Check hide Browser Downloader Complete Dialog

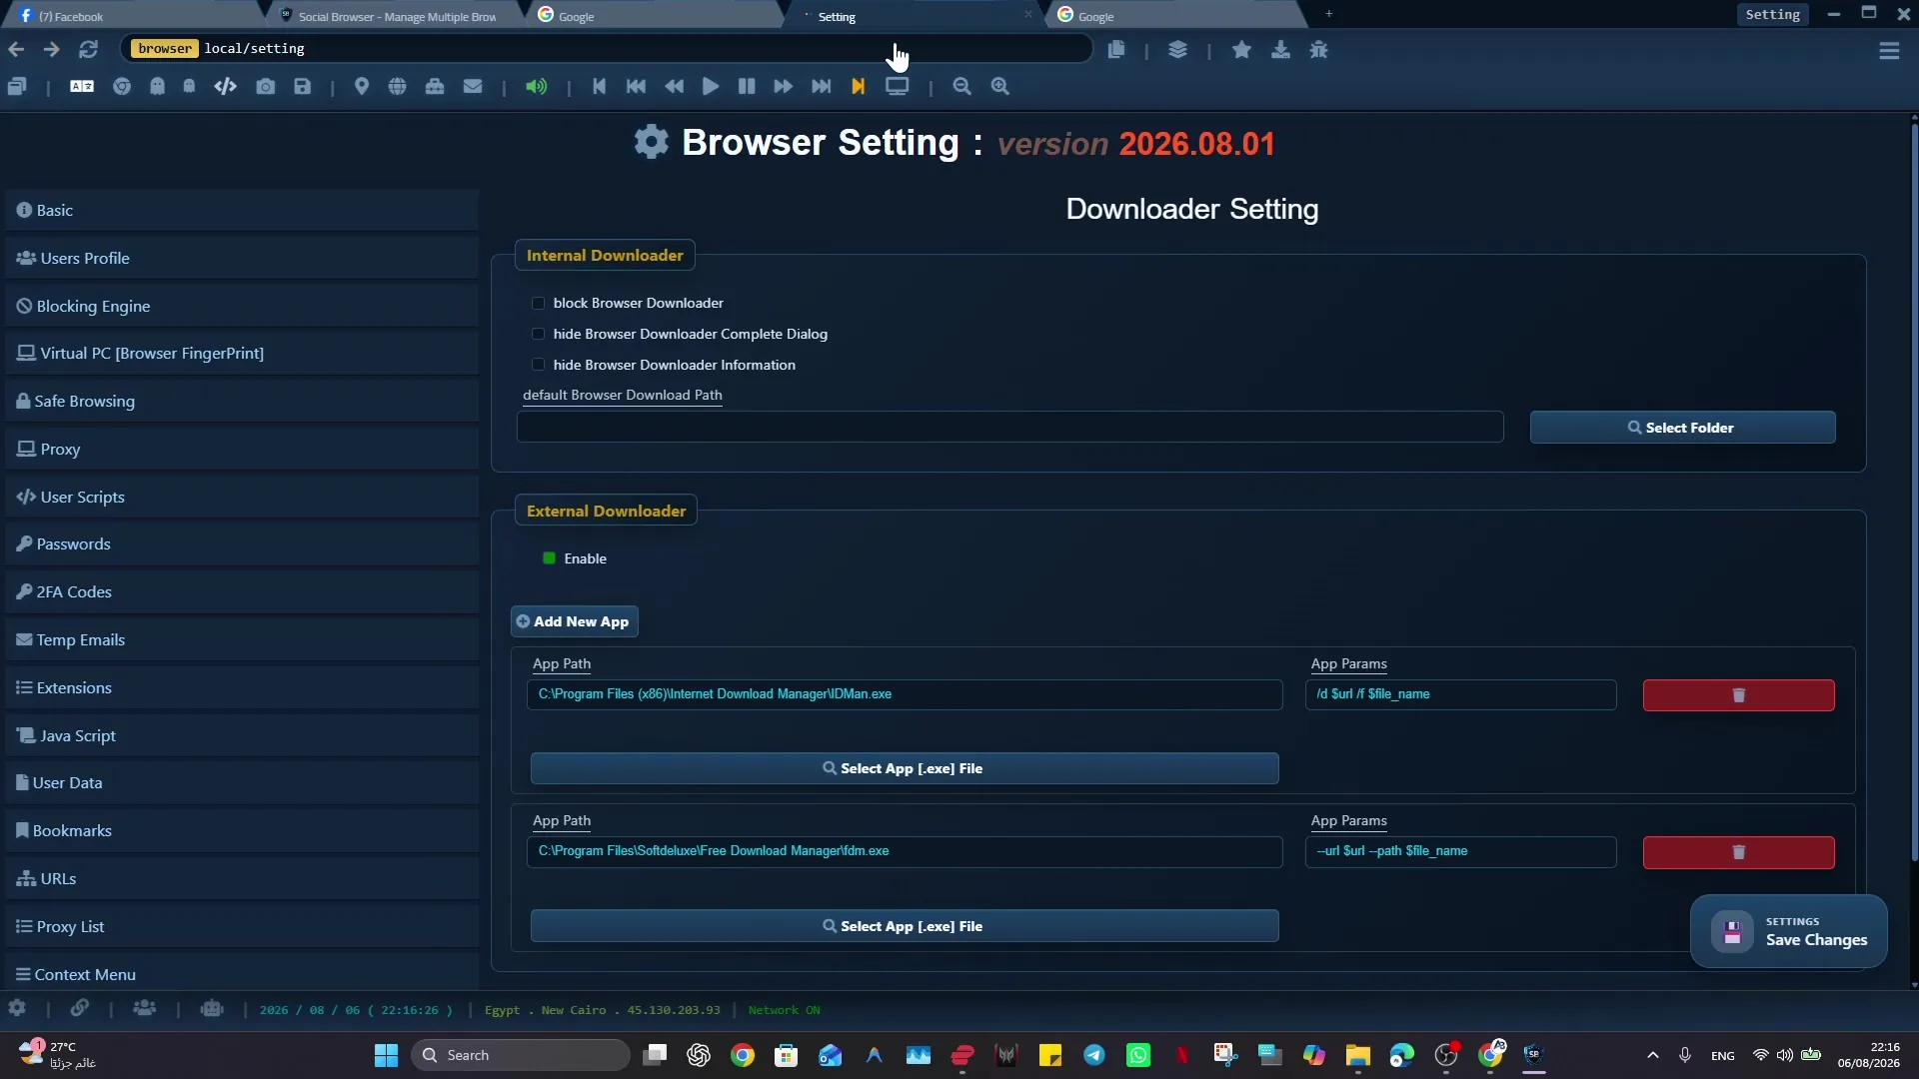tap(539, 334)
